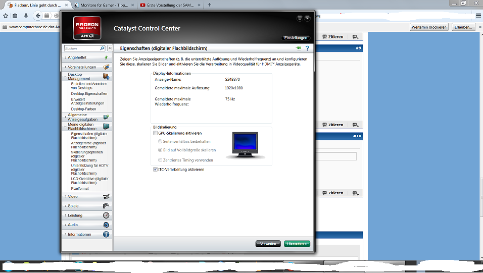Open Desktop-Eigenschaften page
Image resolution: width=483 pixels, height=273 pixels.
pos(89,93)
